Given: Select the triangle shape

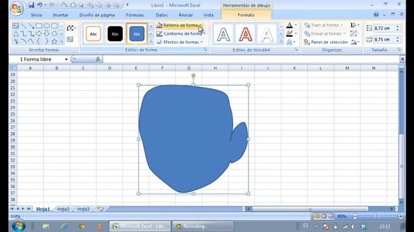Looking at the screenshot, I should point(16,34).
